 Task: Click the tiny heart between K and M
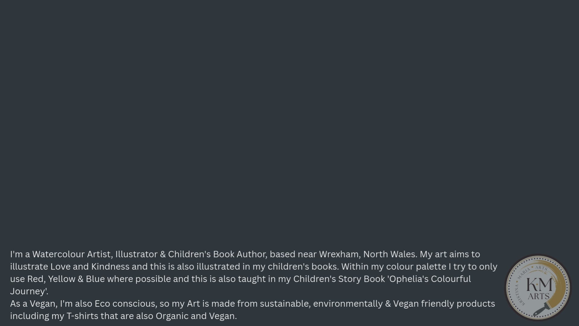(x=537, y=284)
